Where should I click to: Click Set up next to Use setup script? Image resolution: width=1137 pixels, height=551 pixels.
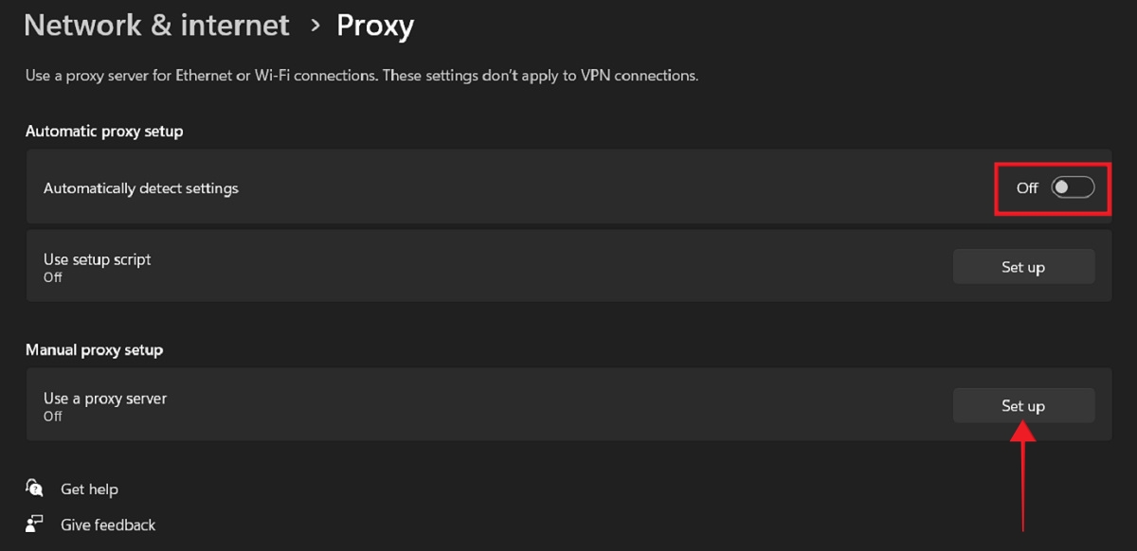1023,266
